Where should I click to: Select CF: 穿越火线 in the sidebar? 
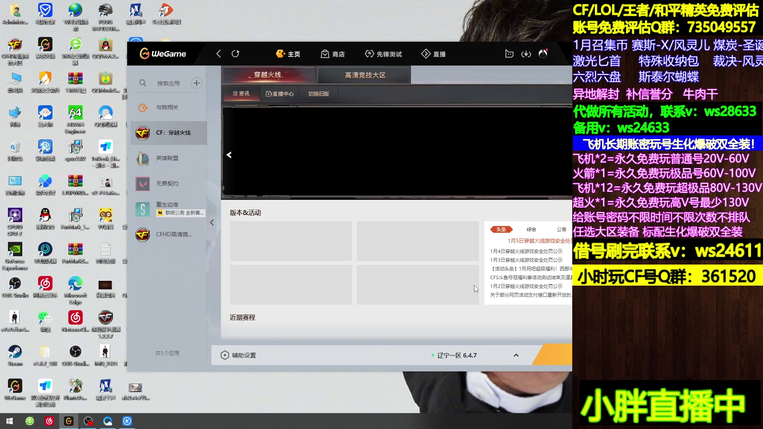(169, 133)
